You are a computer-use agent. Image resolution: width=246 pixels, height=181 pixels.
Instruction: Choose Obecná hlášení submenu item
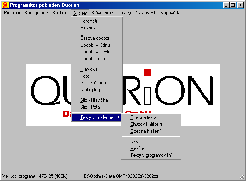(151, 131)
